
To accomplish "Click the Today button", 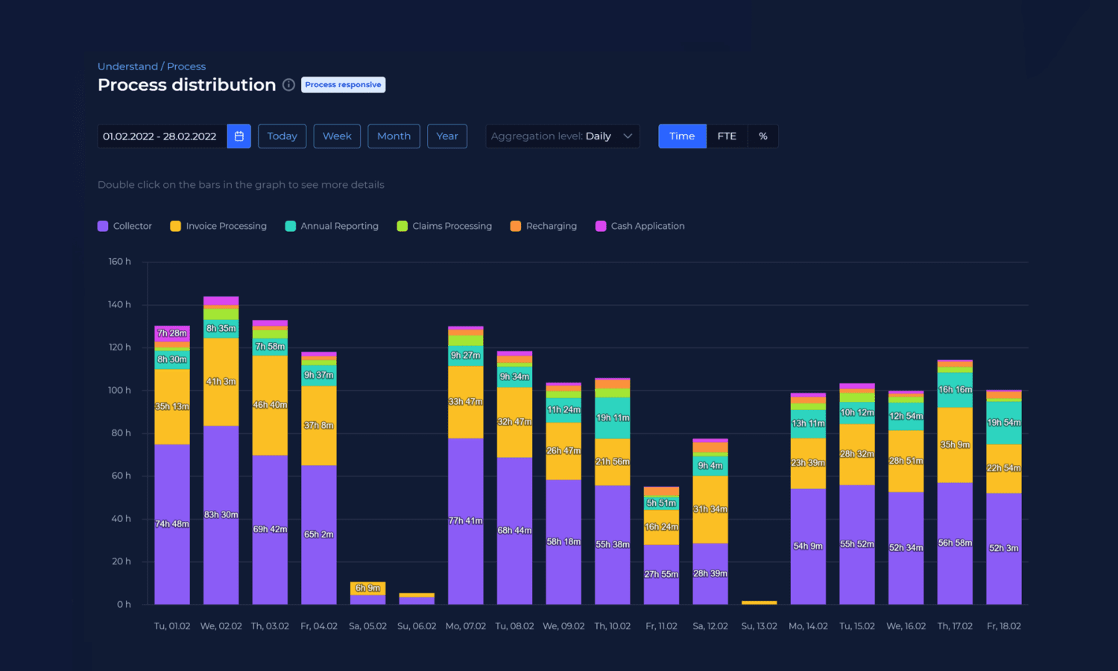I will pyautogui.click(x=282, y=136).
